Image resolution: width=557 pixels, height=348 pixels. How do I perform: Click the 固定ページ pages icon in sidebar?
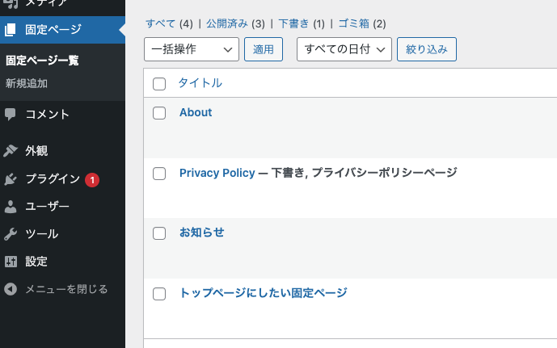11,30
